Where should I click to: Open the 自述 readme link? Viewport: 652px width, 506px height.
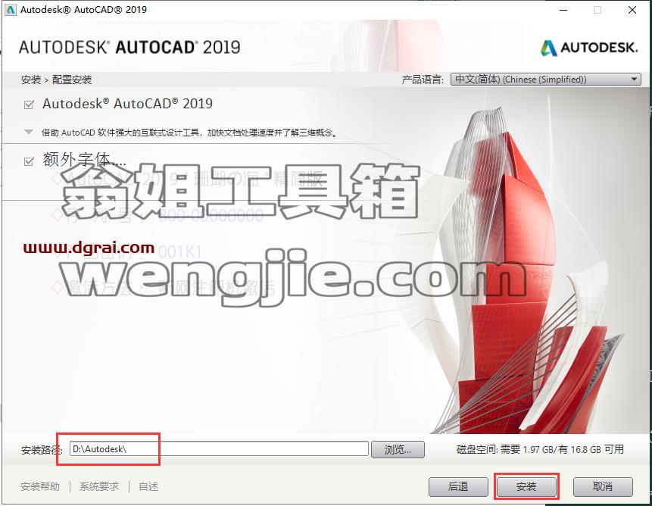coord(148,486)
